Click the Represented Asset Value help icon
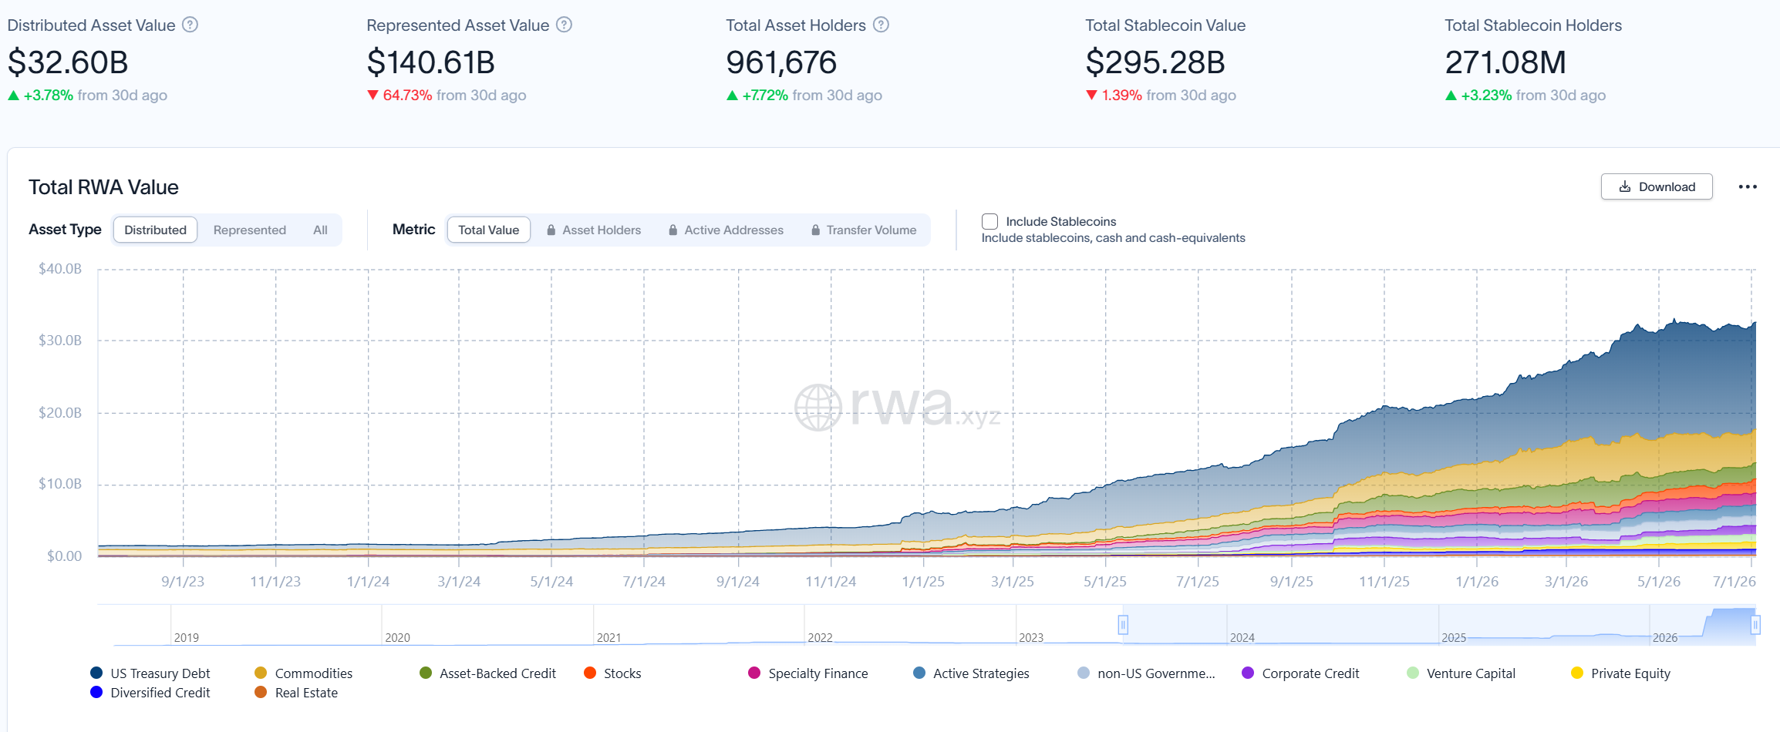The image size is (1780, 732). pyautogui.click(x=564, y=25)
